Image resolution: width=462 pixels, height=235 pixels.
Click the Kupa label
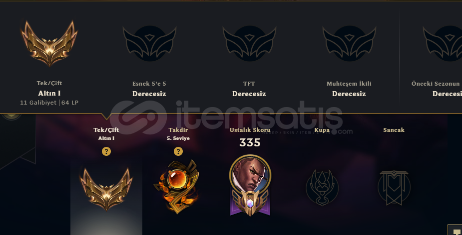(x=322, y=130)
